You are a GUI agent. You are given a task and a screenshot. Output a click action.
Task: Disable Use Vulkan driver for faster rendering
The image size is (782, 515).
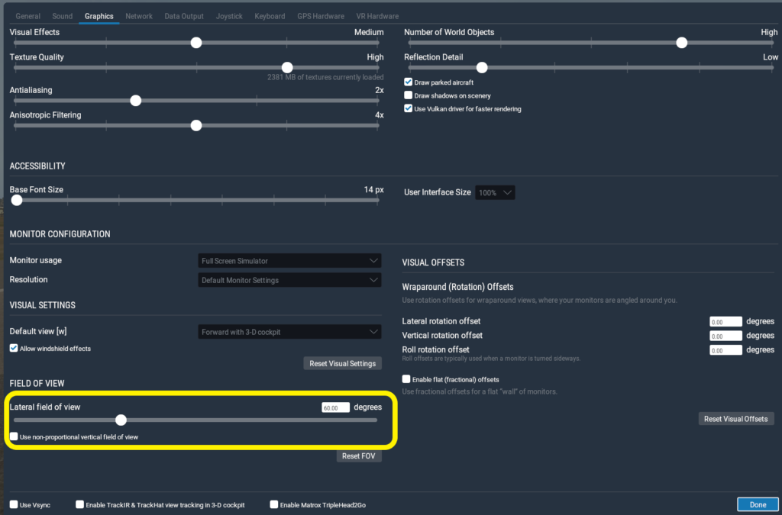pos(408,108)
